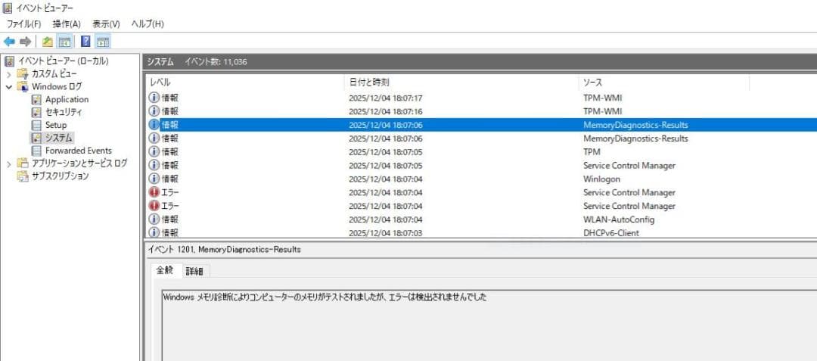Click the Forwarded Events log icon
The image size is (817, 361).
[36, 151]
